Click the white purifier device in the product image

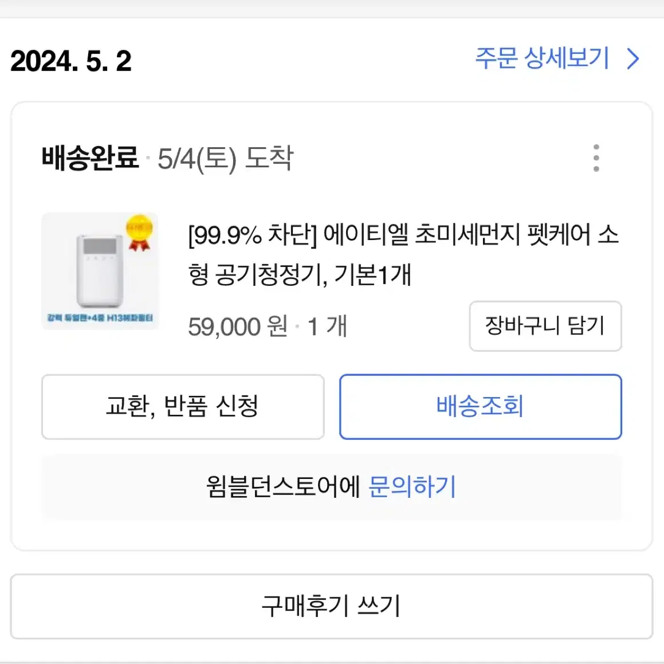point(100,270)
